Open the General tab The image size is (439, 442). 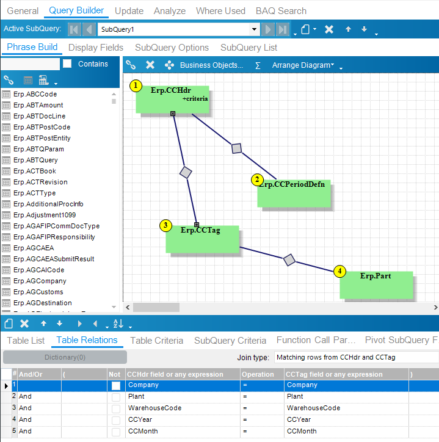click(23, 11)
